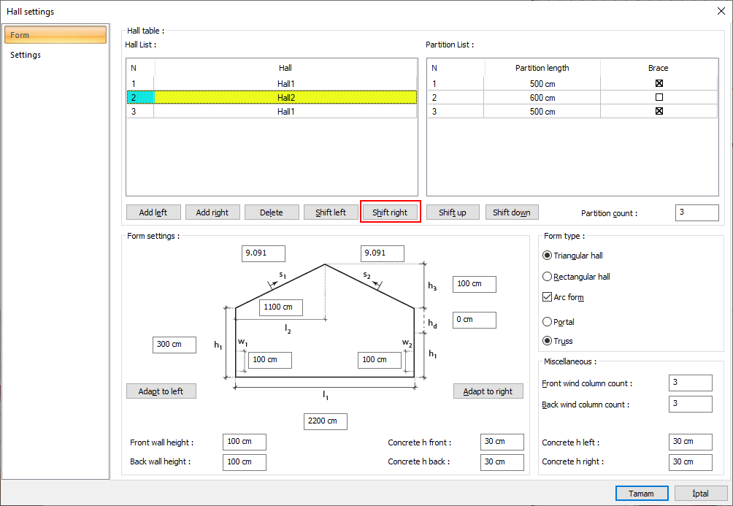Screen dimensions: 733x506
Task: Uncheck Brace for the first partition
Action: pyautogui.click(x=659, y=83)
